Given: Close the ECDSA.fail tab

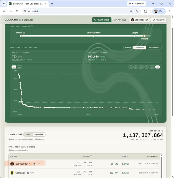Looking at the screenshot, I should [x=46, y=4].
